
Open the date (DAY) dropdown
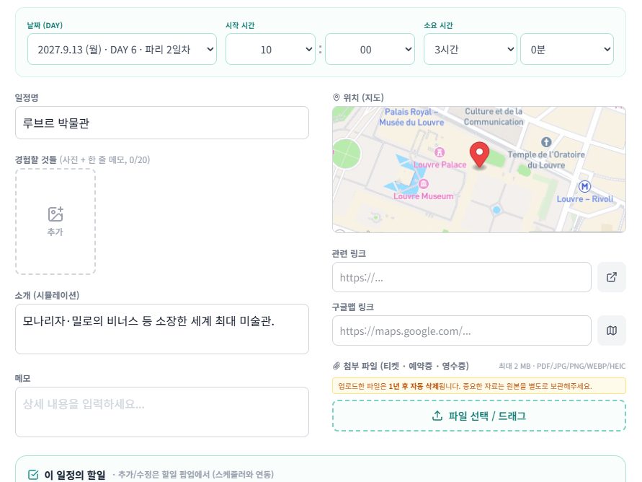click(122, 49)
